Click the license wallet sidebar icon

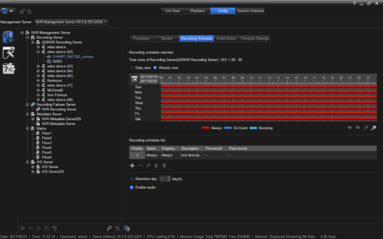(x=8, y=68)
